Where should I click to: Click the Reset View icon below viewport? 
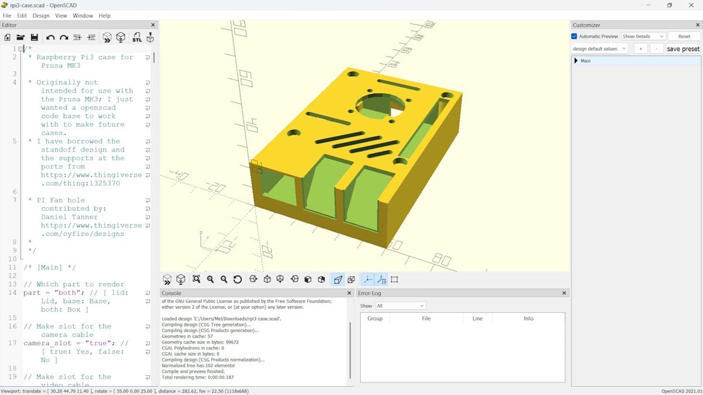tap(237, 280)
